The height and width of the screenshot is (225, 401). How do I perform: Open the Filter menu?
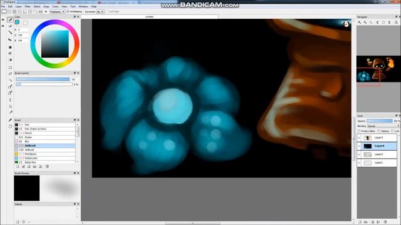coord(28,6)
